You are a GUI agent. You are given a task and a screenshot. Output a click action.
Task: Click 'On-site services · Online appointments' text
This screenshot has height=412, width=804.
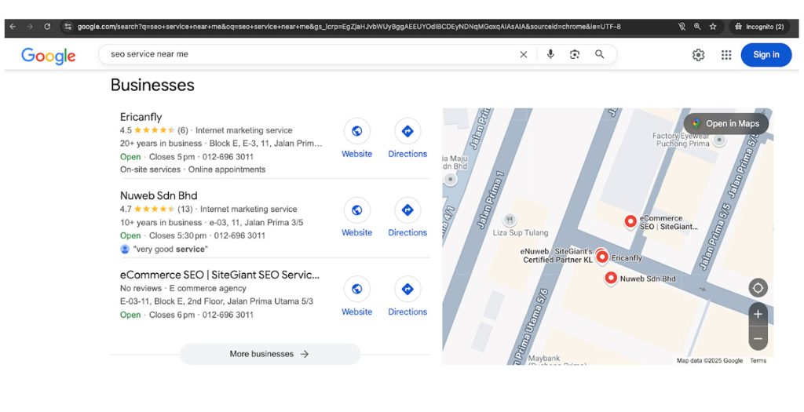click(193, 170)
